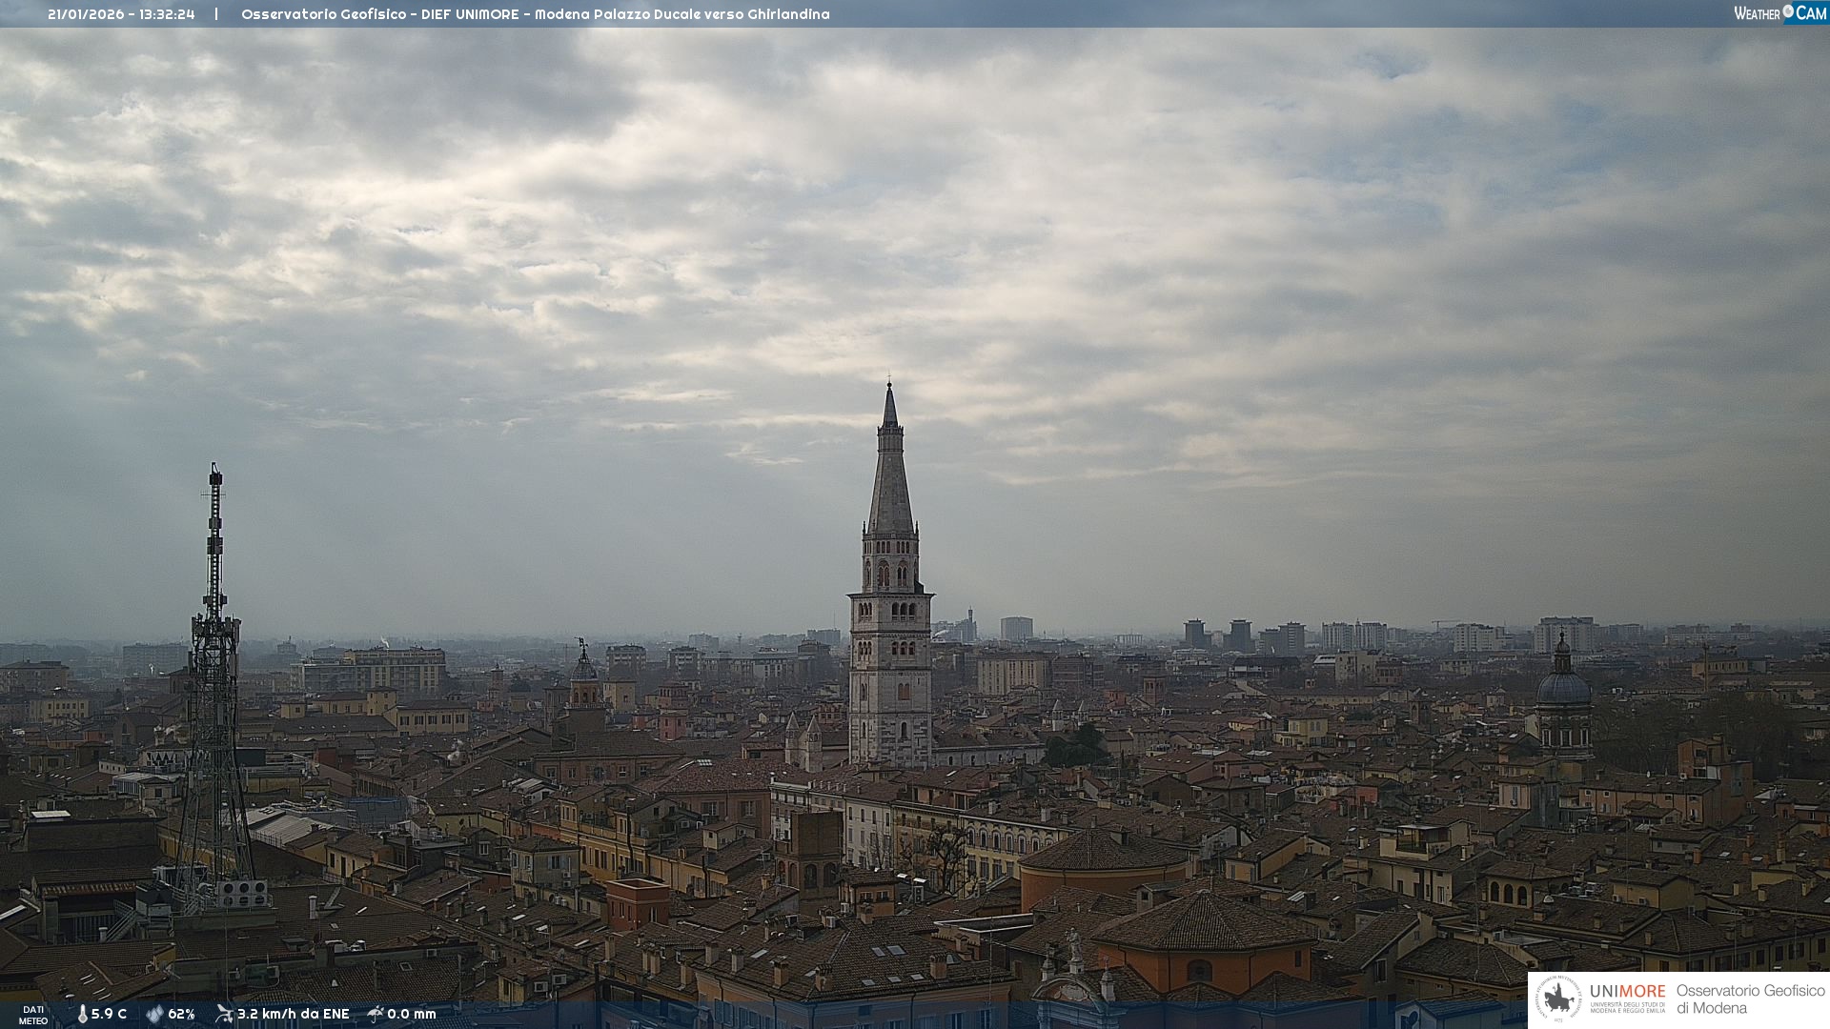Screen dimensions: 1830x1029
Task: Click the thermometer temperature icon
Action: (x=82, y=1014)
